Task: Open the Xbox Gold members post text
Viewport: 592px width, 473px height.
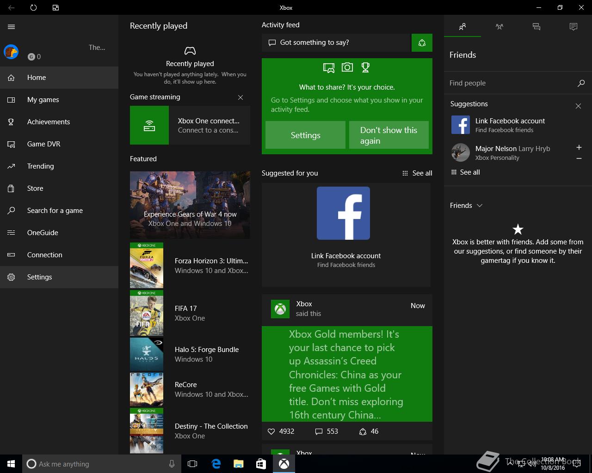Action: (347, 374)
